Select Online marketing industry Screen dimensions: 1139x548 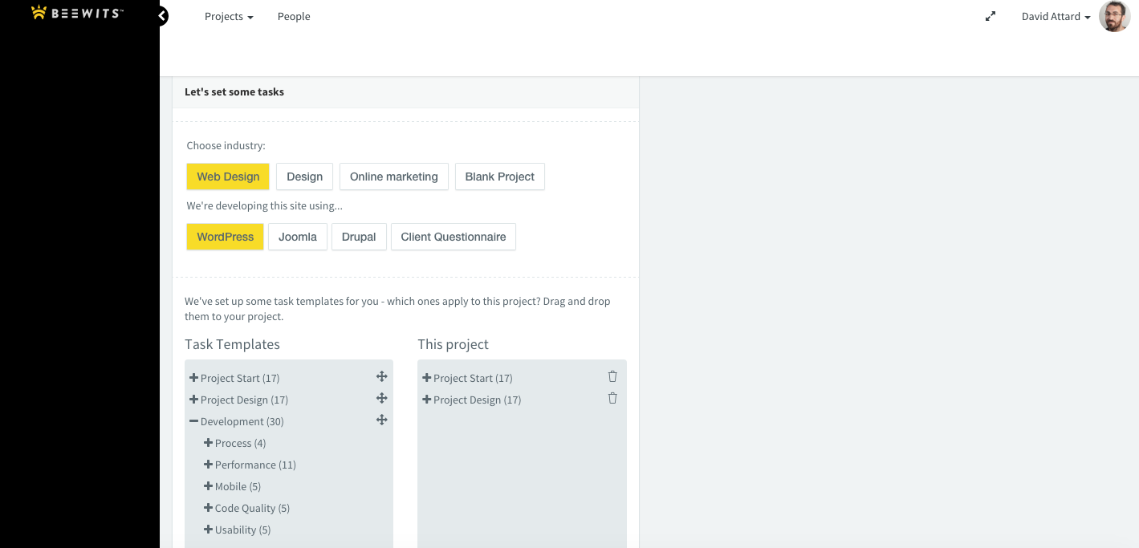pos(394,177)
